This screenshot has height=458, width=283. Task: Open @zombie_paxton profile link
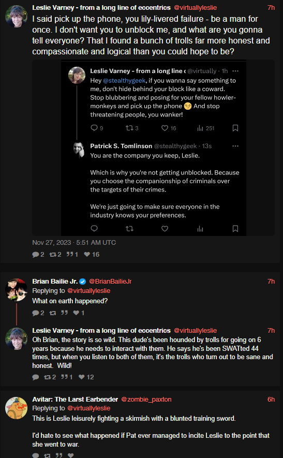coord(146,400)
